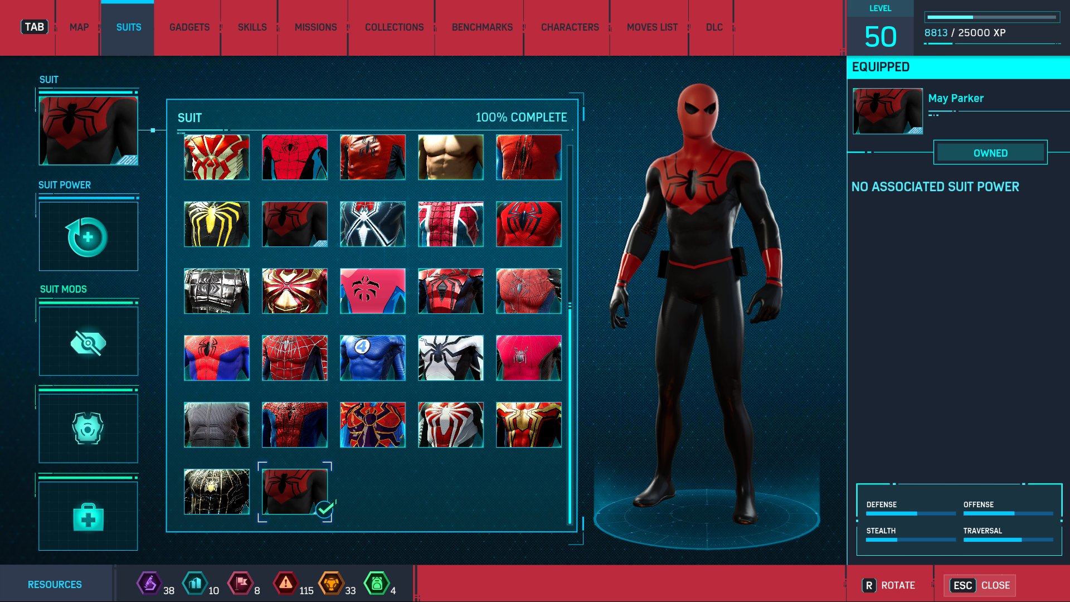Switch to the CHARACTERS tab
This screenshot has width=1070, height=602.
(x=570, y=27)
